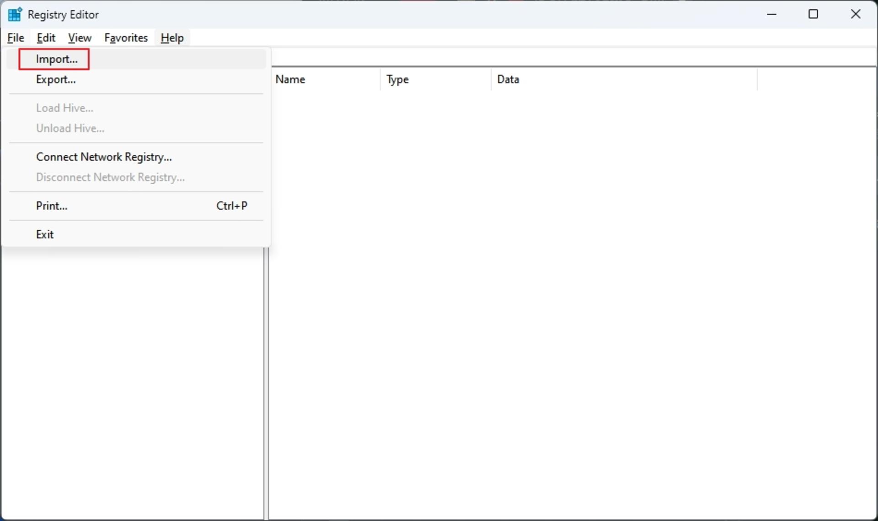878x521 pixels.
Task: Sort by the Name column header
Action: [326, 80]
